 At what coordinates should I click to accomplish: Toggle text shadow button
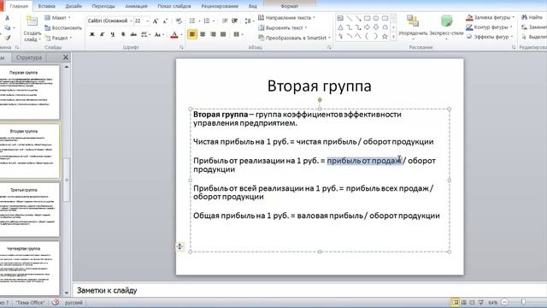click(123, 34)
